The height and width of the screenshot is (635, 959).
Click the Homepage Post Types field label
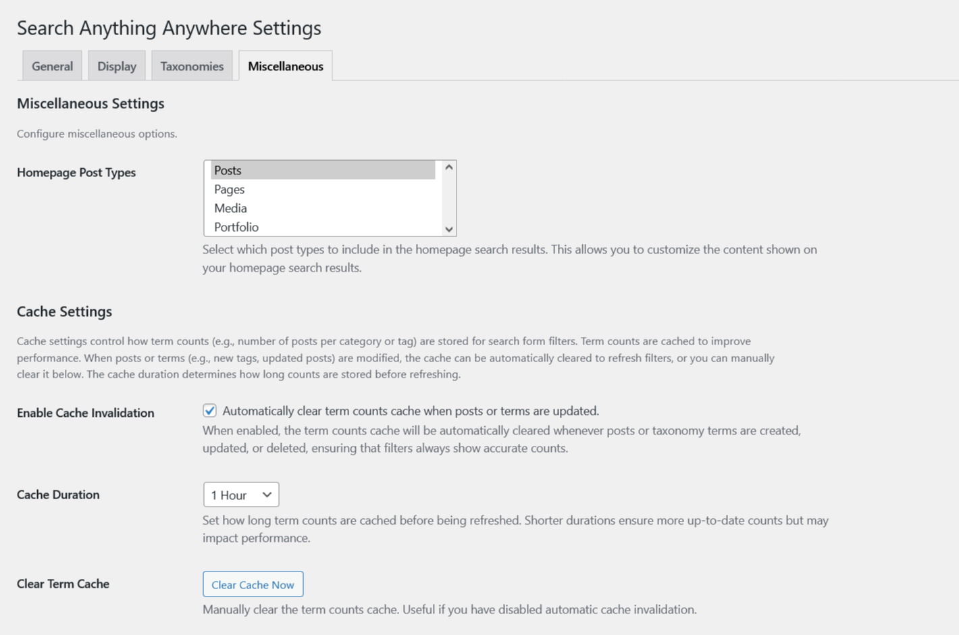[76, 172]
